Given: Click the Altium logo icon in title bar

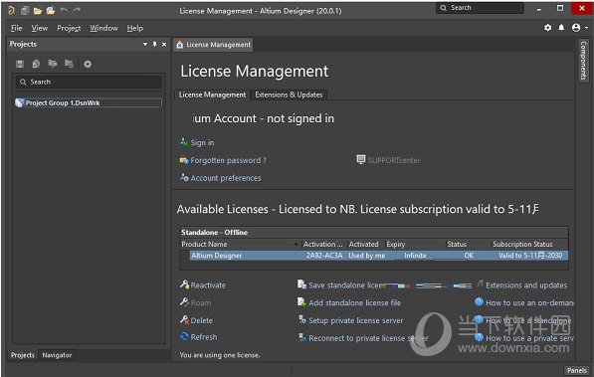Looking at the screenshot, I should tap(11, 10).
